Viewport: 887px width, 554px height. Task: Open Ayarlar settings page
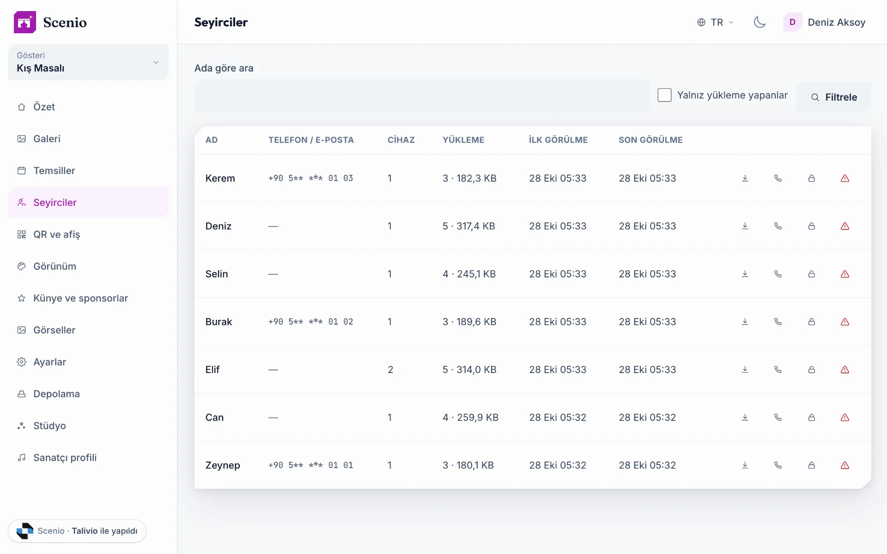click(88, 361)
